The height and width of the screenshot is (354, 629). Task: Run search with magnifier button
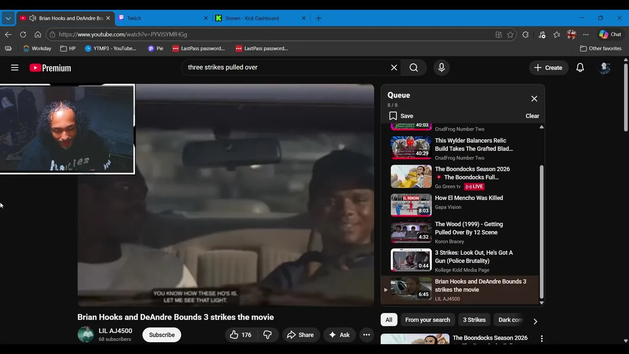pos(414,68)
